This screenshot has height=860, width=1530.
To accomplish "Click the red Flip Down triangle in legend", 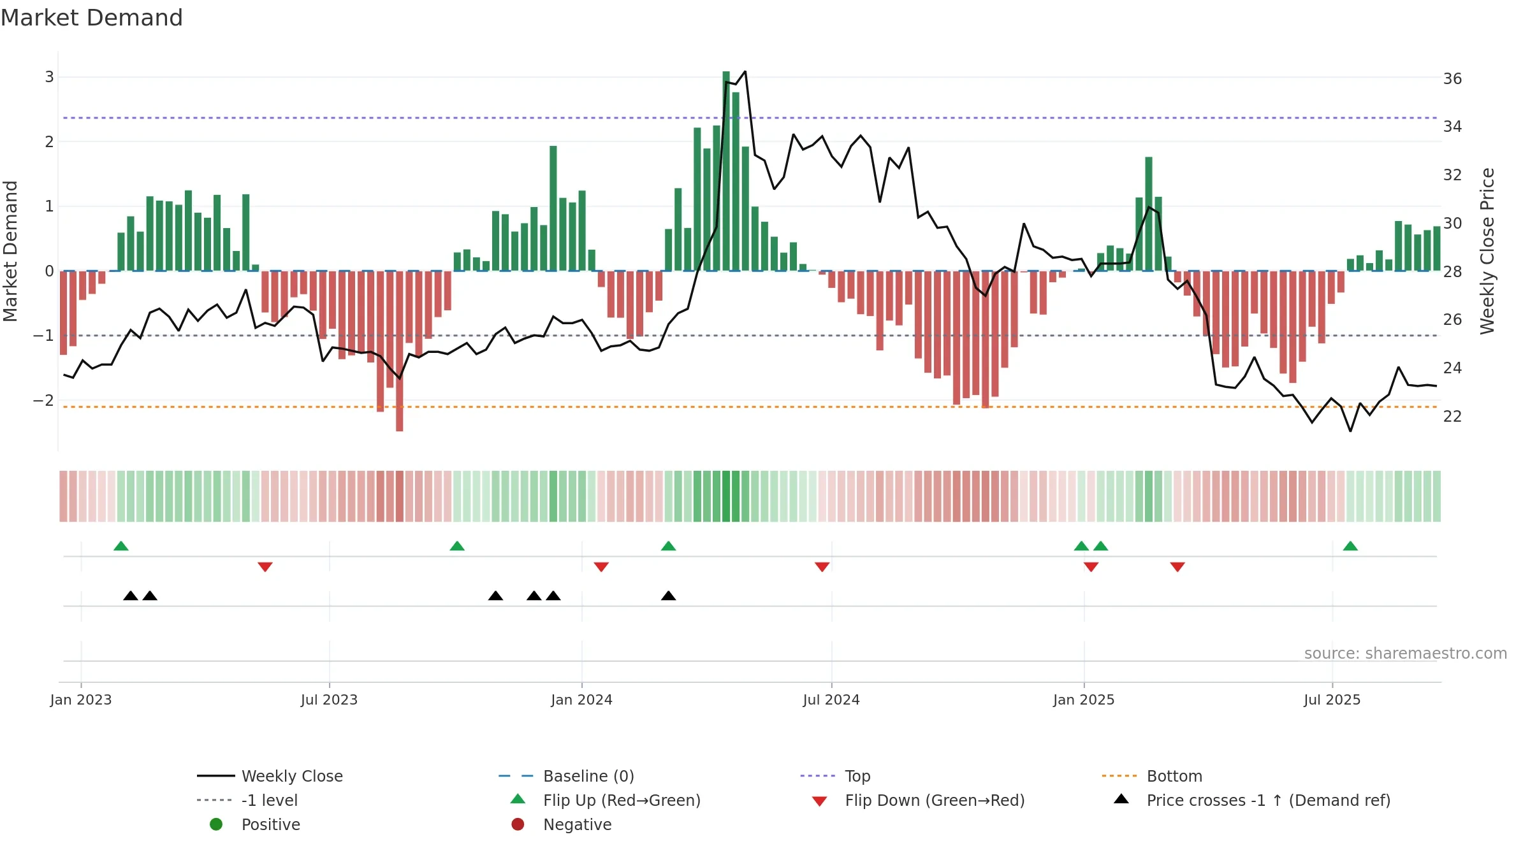I will click(820, 801).
